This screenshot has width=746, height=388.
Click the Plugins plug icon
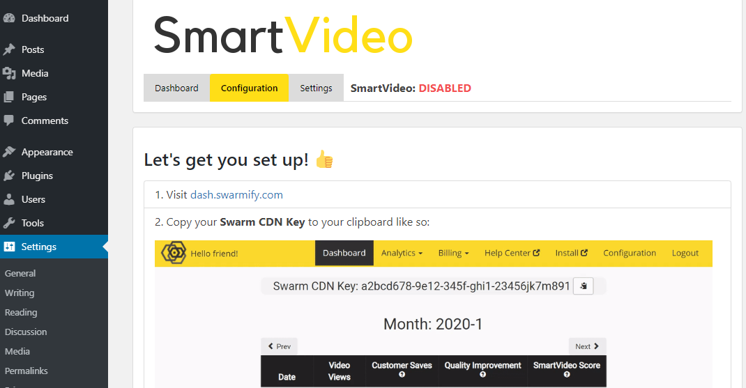(9, 176)
